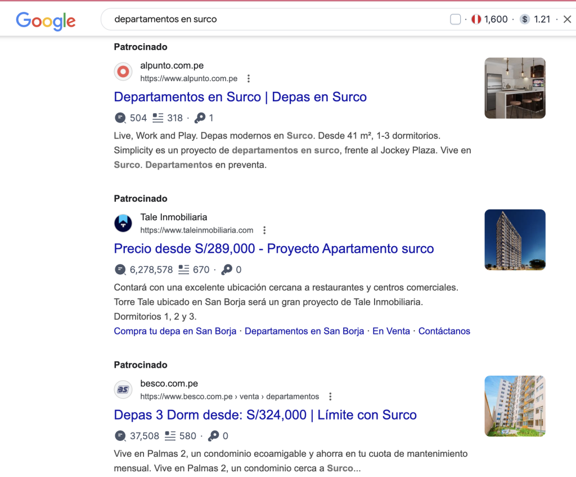This screenshot has height=477, width=576.
Task: Open the 'En Venta' sitelink
Action: (391, 331)
